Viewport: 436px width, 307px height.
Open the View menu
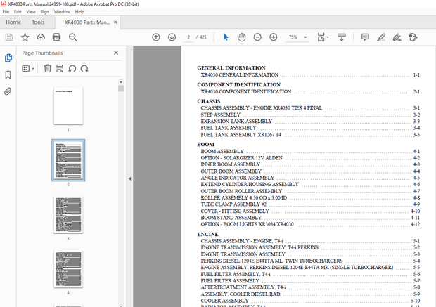pyautogui.click(x=31, y=12)
